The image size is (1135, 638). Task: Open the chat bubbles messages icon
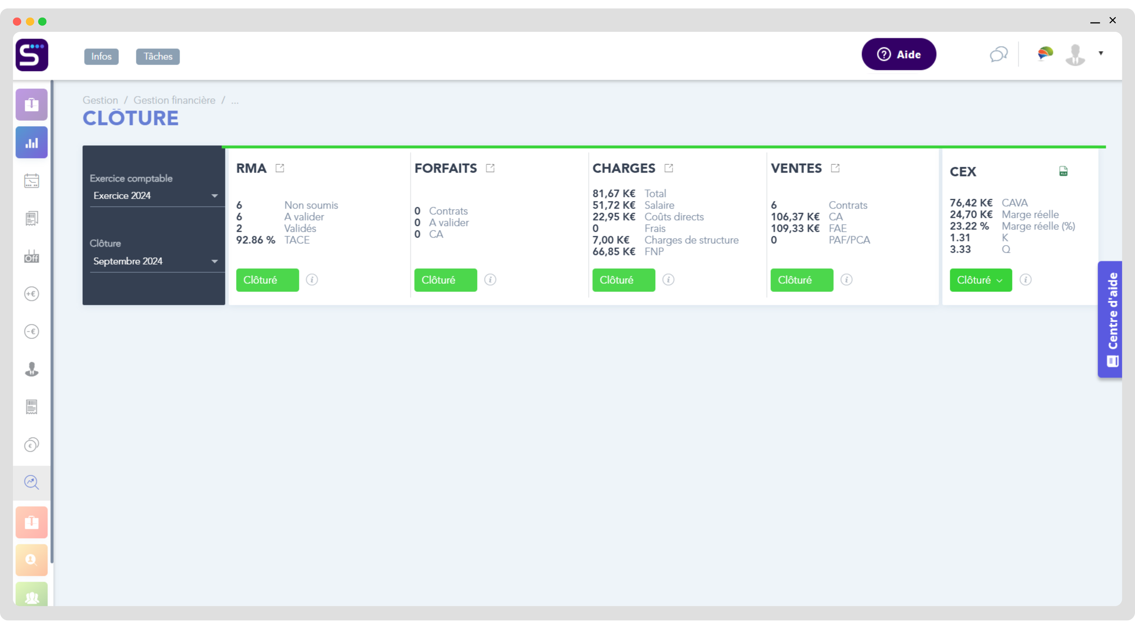[x=998, y=54]
